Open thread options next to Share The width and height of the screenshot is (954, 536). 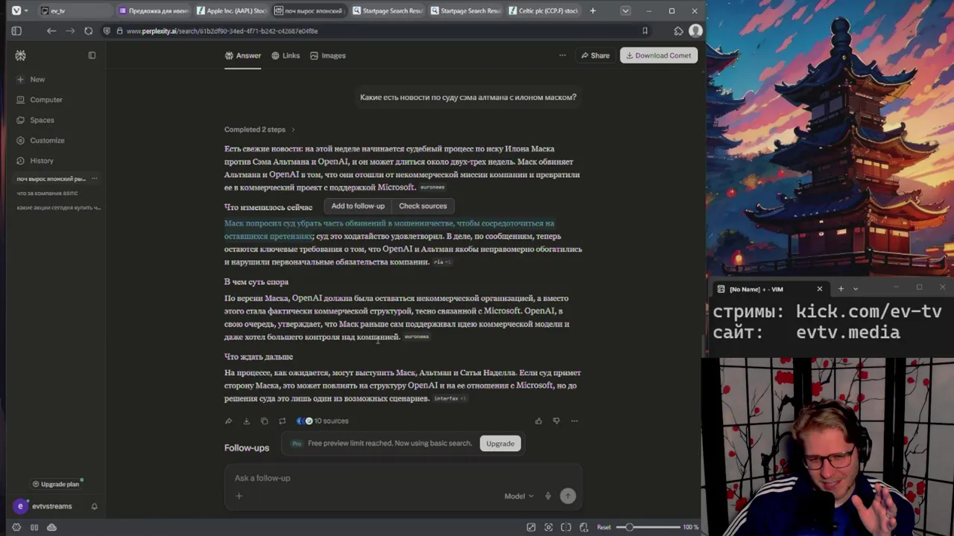tap(563, 55)
